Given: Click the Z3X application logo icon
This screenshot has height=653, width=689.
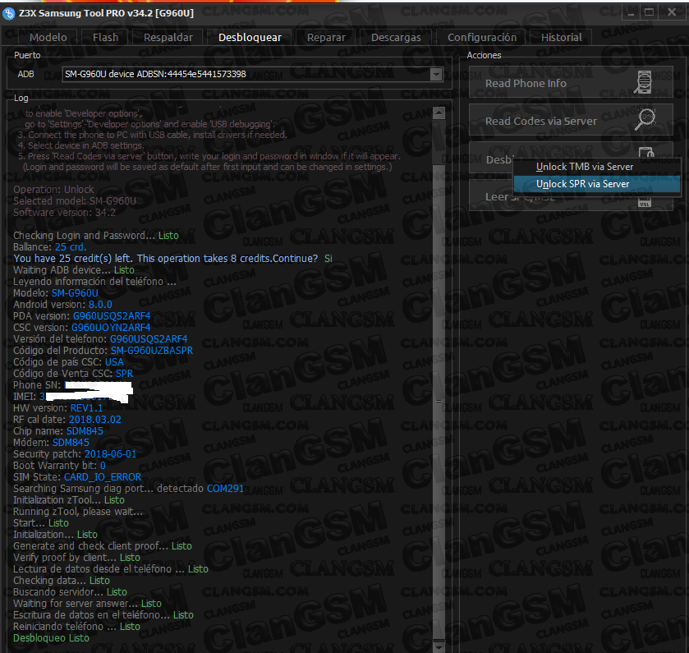Looking at the screenshot, I should (8, 14).
